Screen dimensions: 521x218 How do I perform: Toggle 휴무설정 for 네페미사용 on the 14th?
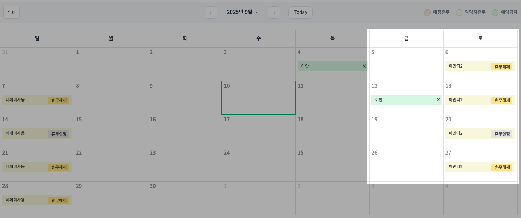(58, 134)
